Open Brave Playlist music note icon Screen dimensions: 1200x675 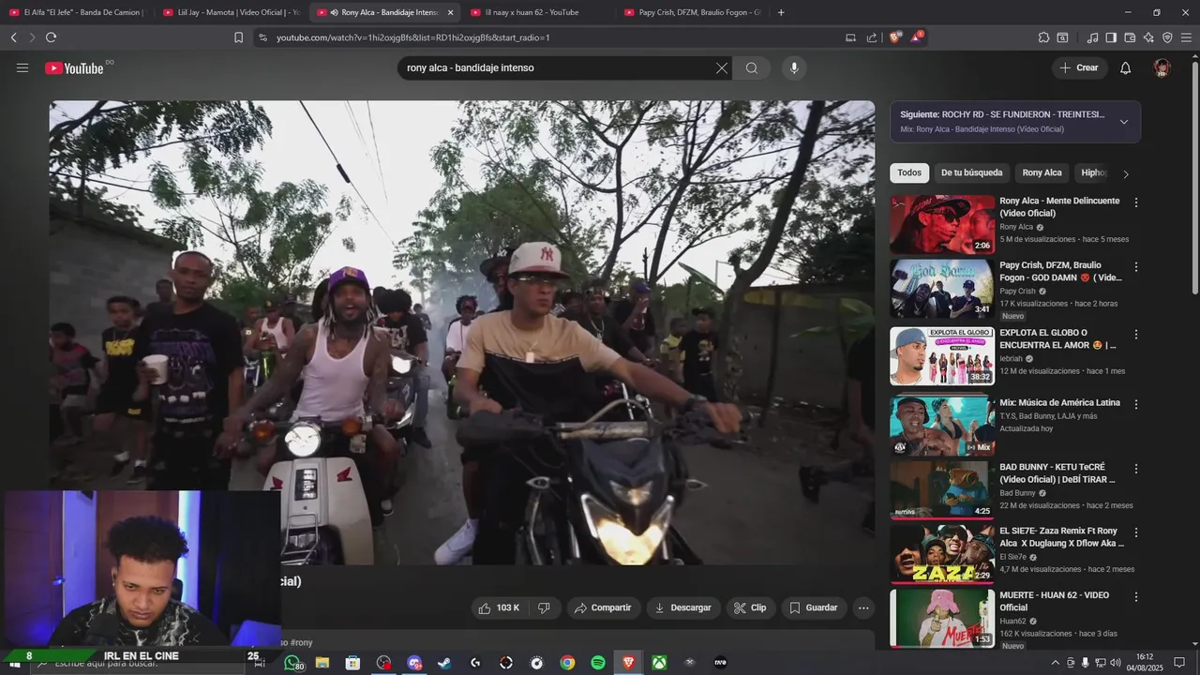coord(1092,37)
